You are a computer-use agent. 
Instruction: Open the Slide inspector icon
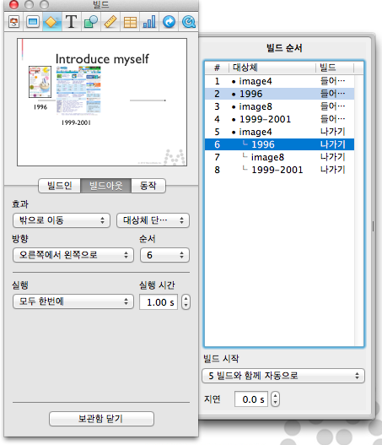click(33, 22)
